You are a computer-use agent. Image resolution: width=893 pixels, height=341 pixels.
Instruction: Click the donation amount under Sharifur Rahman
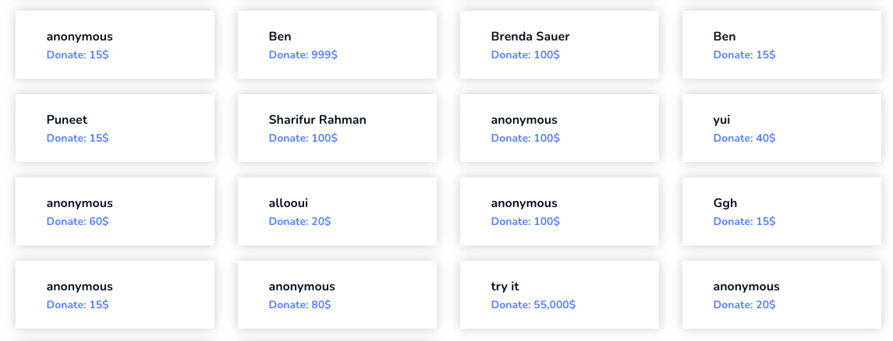coord(303,139)
